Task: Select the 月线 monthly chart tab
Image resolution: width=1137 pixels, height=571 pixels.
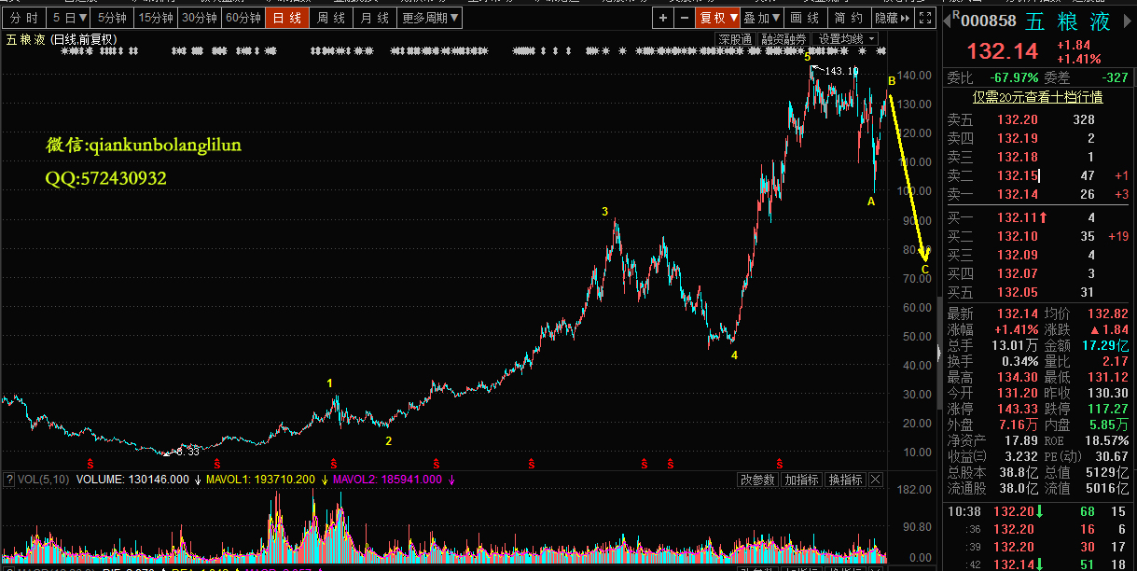Action: coord(375,18)
